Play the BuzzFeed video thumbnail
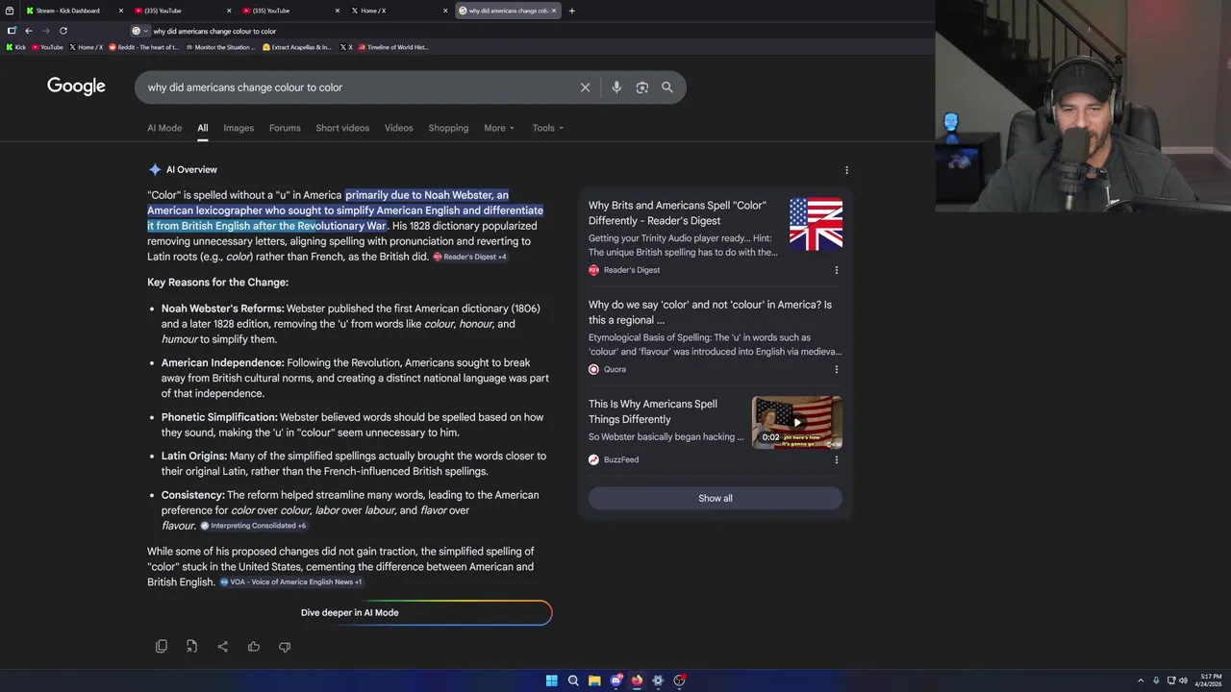The height and width of the screenshot is (692, 1231). point(797,422)
